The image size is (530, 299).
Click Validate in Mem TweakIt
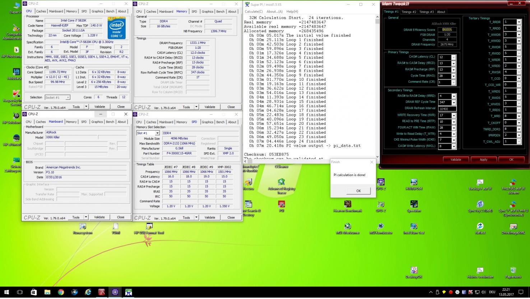456,160
